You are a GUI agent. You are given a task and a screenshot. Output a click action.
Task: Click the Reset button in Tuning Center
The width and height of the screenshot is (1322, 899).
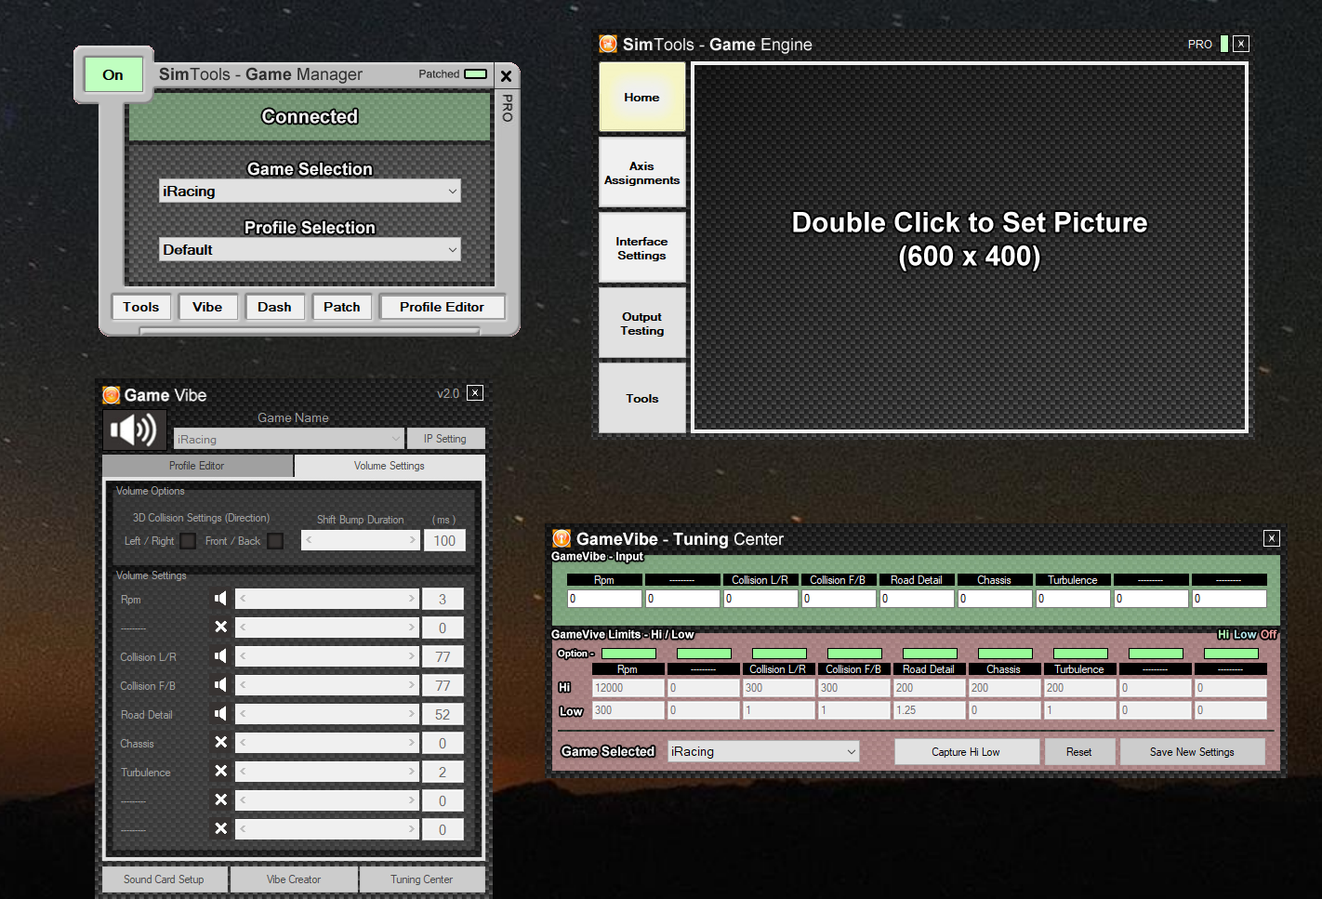coord(1079,752)
